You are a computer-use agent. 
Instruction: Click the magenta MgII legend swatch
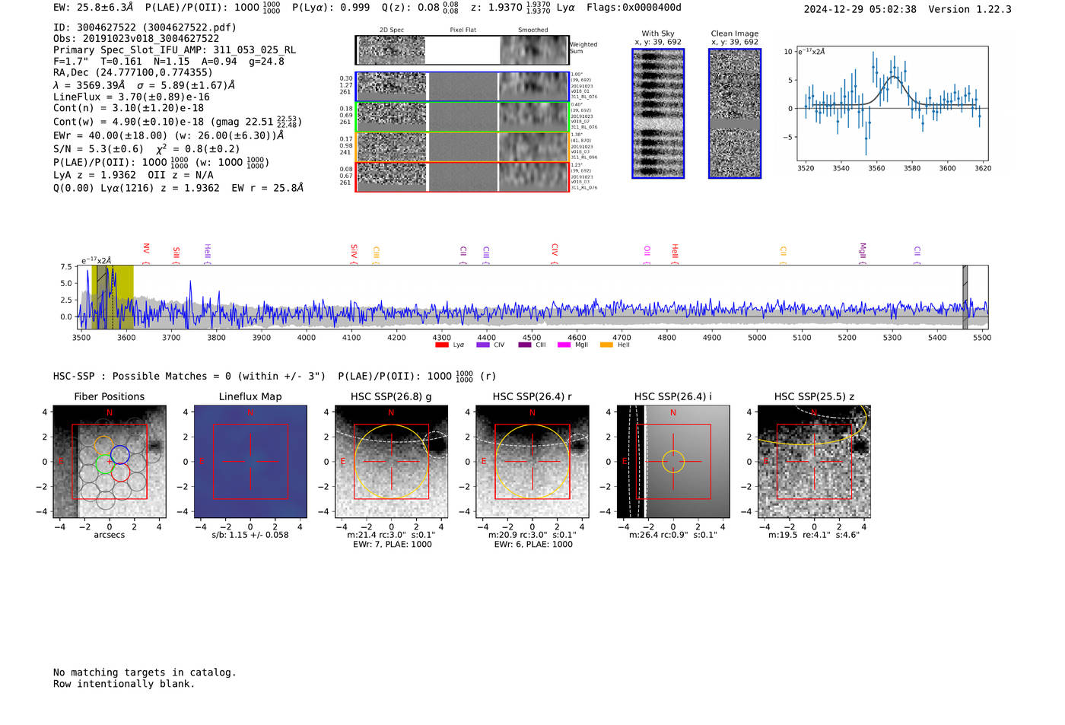coord(564,345)
